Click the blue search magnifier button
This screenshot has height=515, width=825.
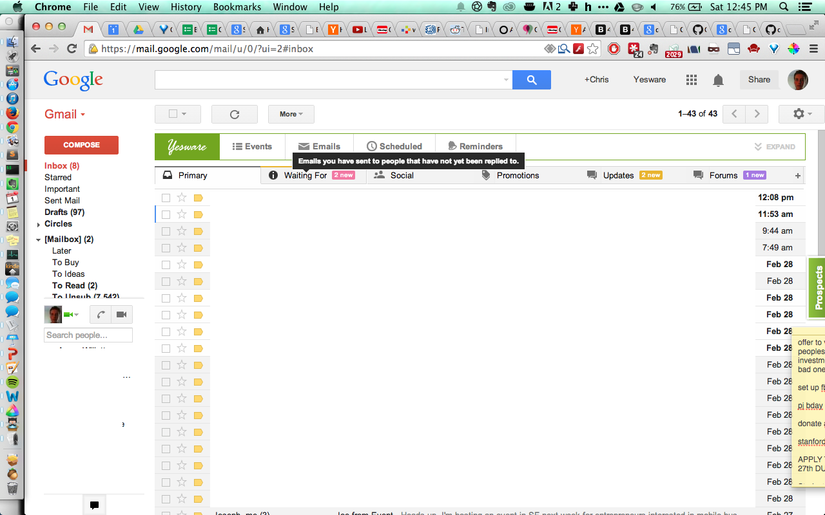point(532,80)
